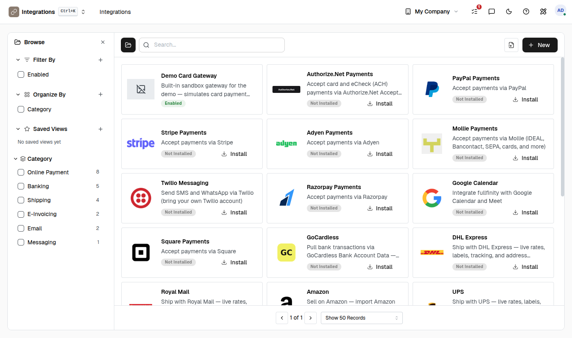
Task: Click the Search input field
Action: pos(212,45)
